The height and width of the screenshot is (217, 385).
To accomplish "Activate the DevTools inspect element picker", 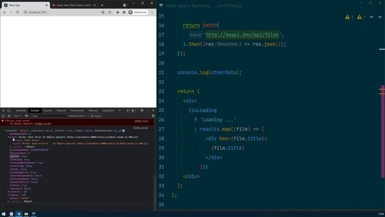I will (4, 110).
